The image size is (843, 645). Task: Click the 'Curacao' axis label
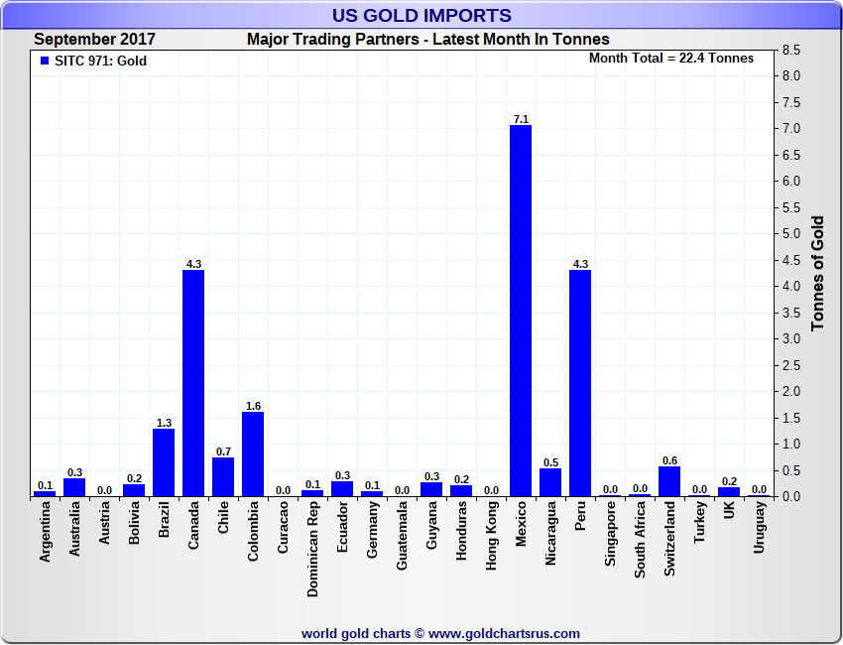click(x=283, y=527)
